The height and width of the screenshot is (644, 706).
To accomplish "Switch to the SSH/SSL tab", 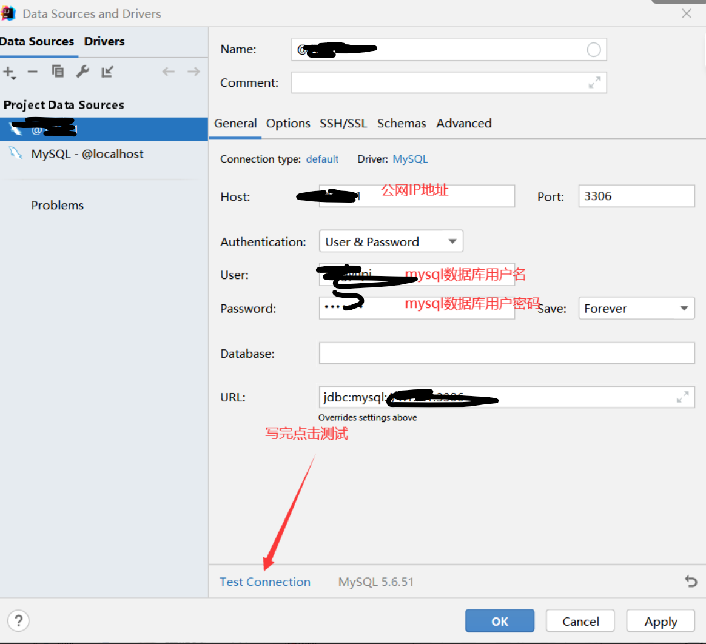I will coord(343,123).
